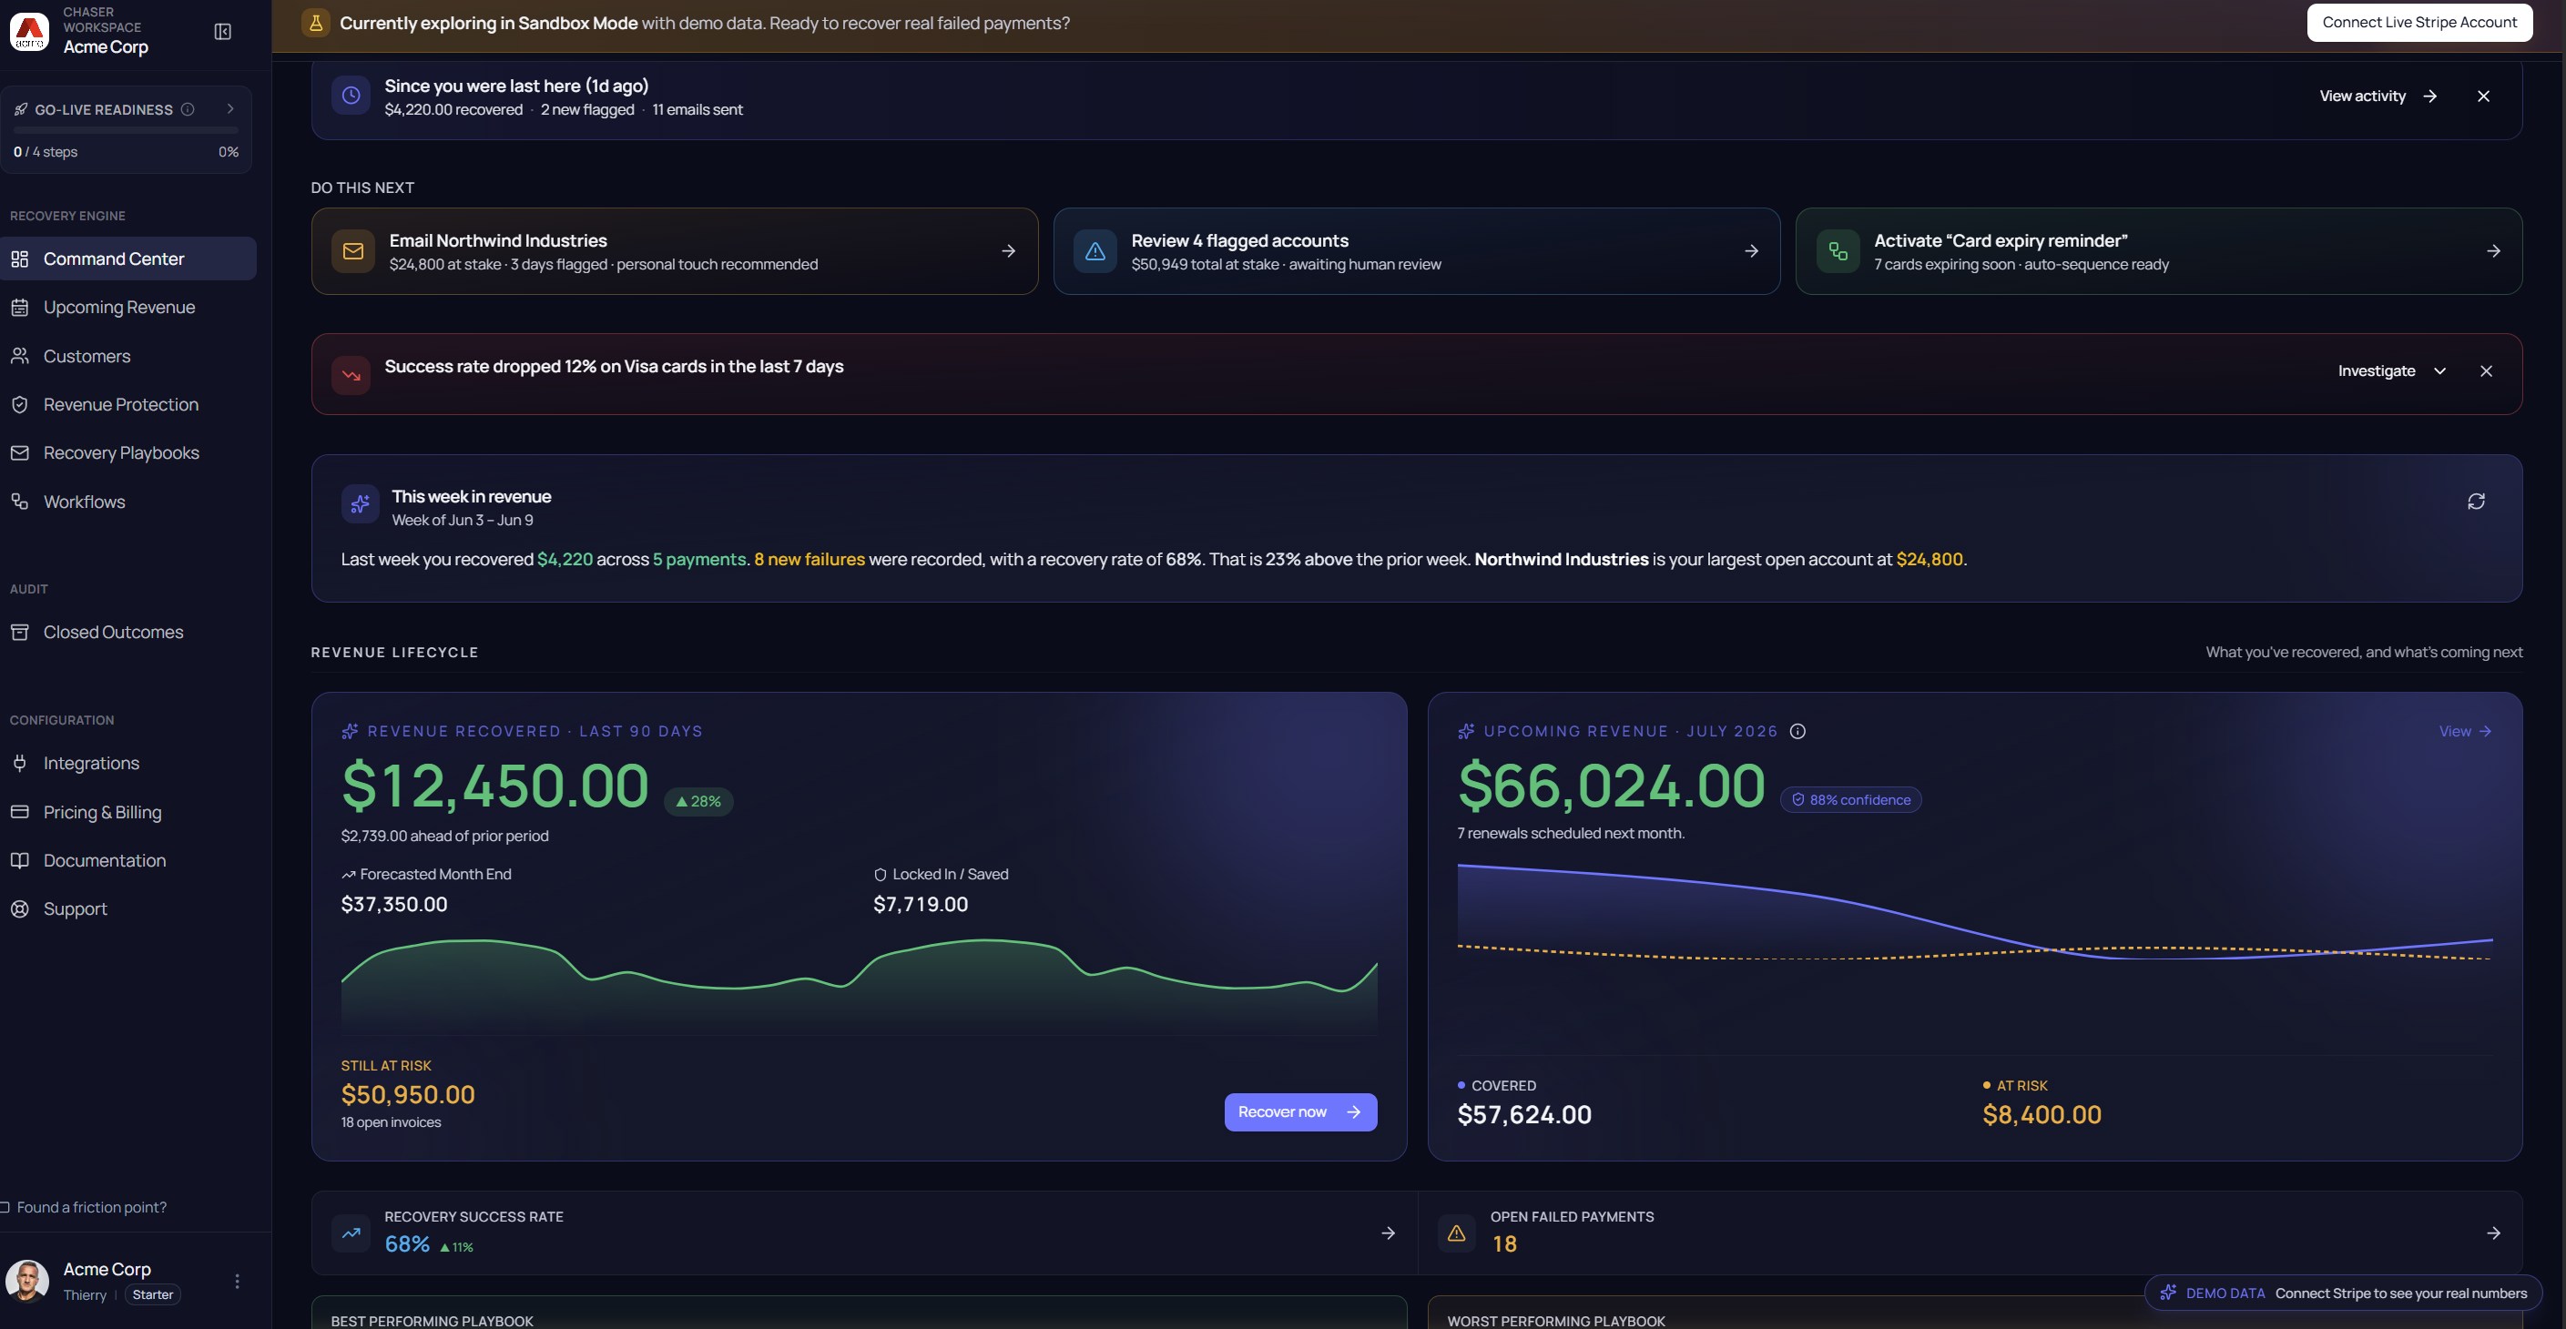This screenshot has height=1329, width=2566.
Task: Open account menu three-dot icon
Action: pos(237,1282)
